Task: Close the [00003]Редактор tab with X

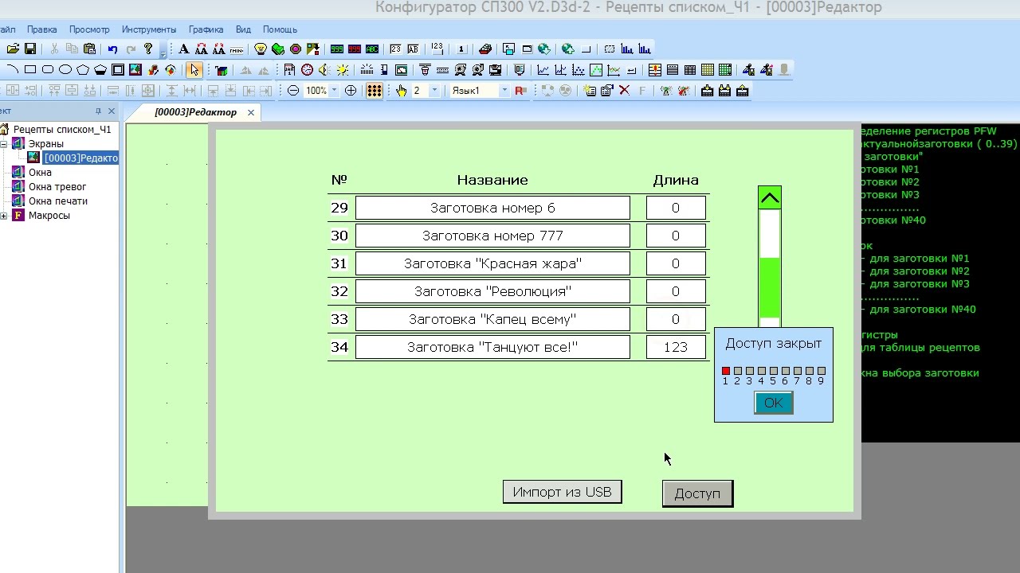Action: 250,112
